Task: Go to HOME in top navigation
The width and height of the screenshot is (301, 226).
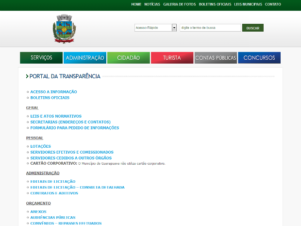Action: click(x=136, y=4)
